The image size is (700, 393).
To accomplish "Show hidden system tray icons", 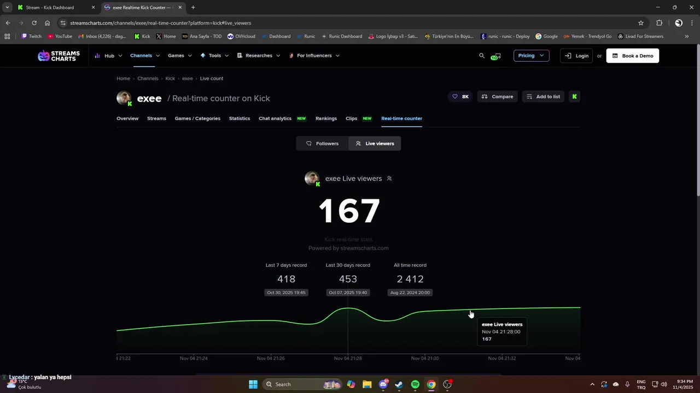I will (x=592, y=384).
